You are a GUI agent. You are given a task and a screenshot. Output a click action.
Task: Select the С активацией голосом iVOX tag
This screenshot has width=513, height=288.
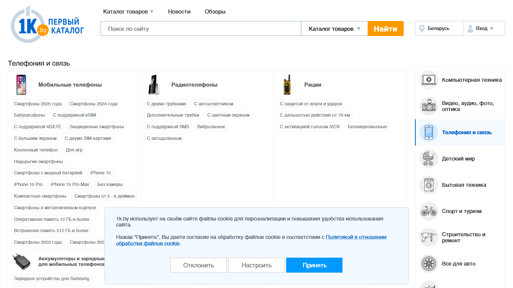[x=310, y=127]
